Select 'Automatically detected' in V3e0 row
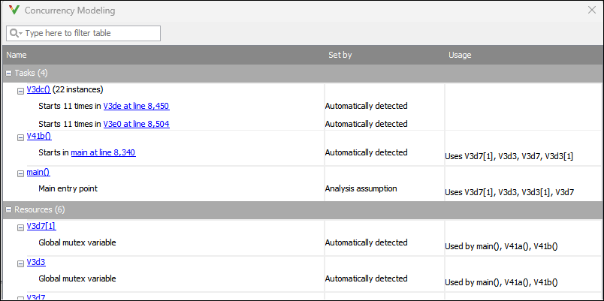 pyautogui.click(x=367, y=124)
